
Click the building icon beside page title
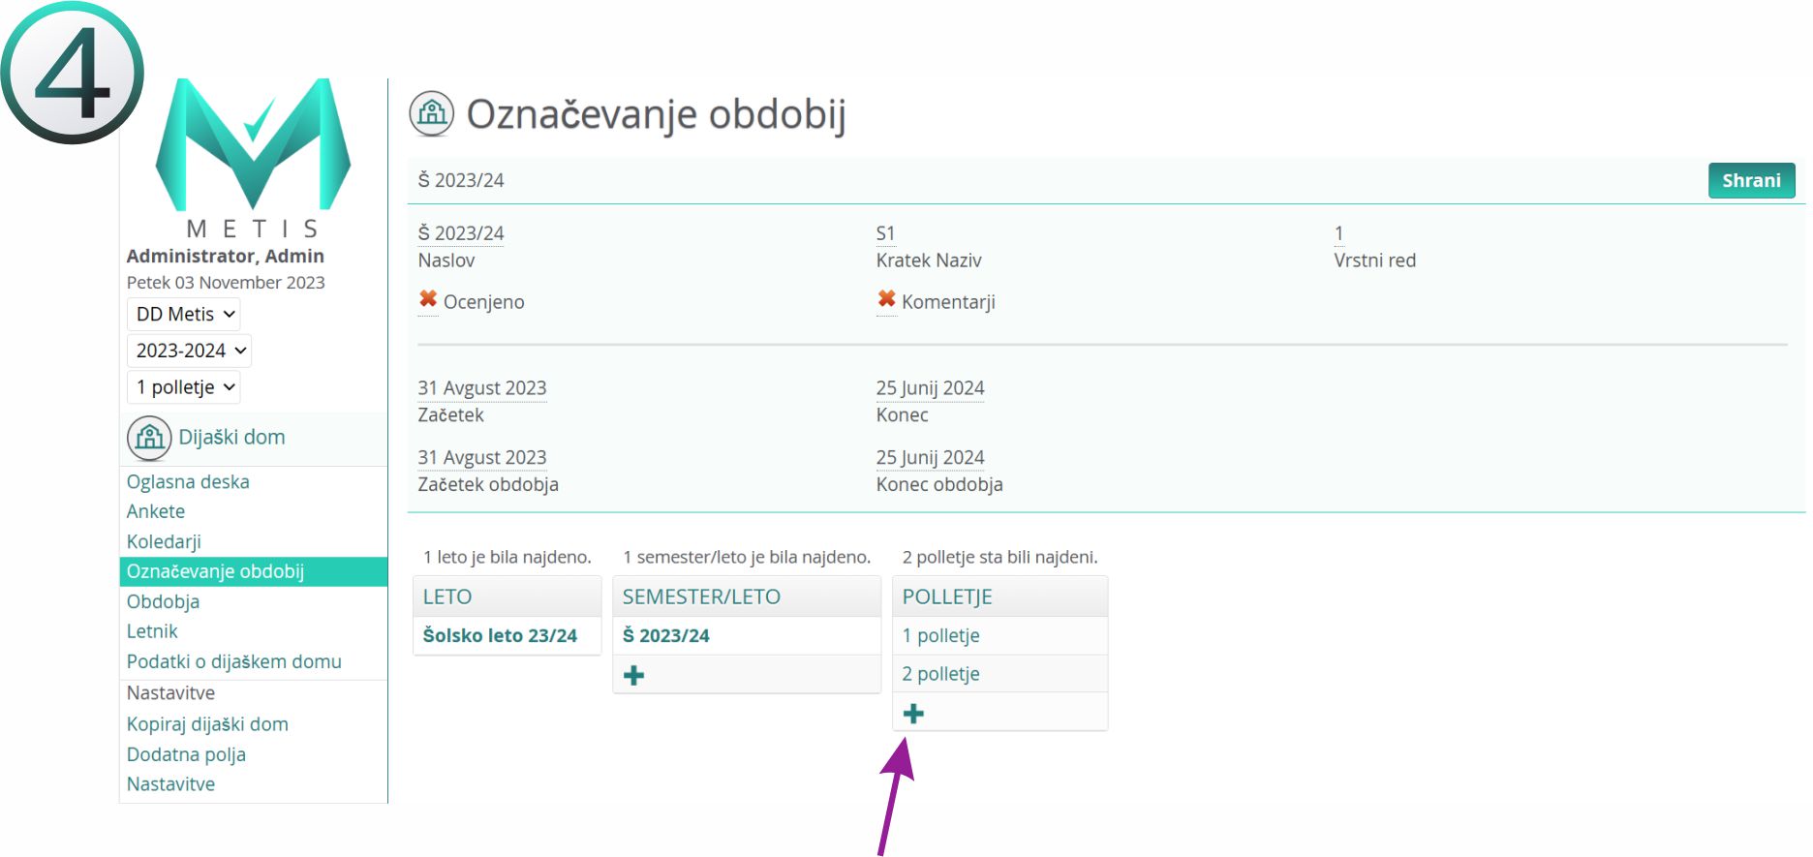pyautogui.click(x=431, y=114)
